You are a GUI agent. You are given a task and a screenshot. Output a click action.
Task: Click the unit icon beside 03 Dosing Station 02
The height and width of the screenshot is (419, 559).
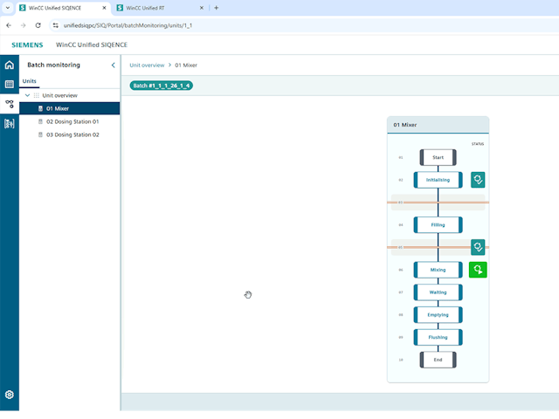(x=40, y=134)
